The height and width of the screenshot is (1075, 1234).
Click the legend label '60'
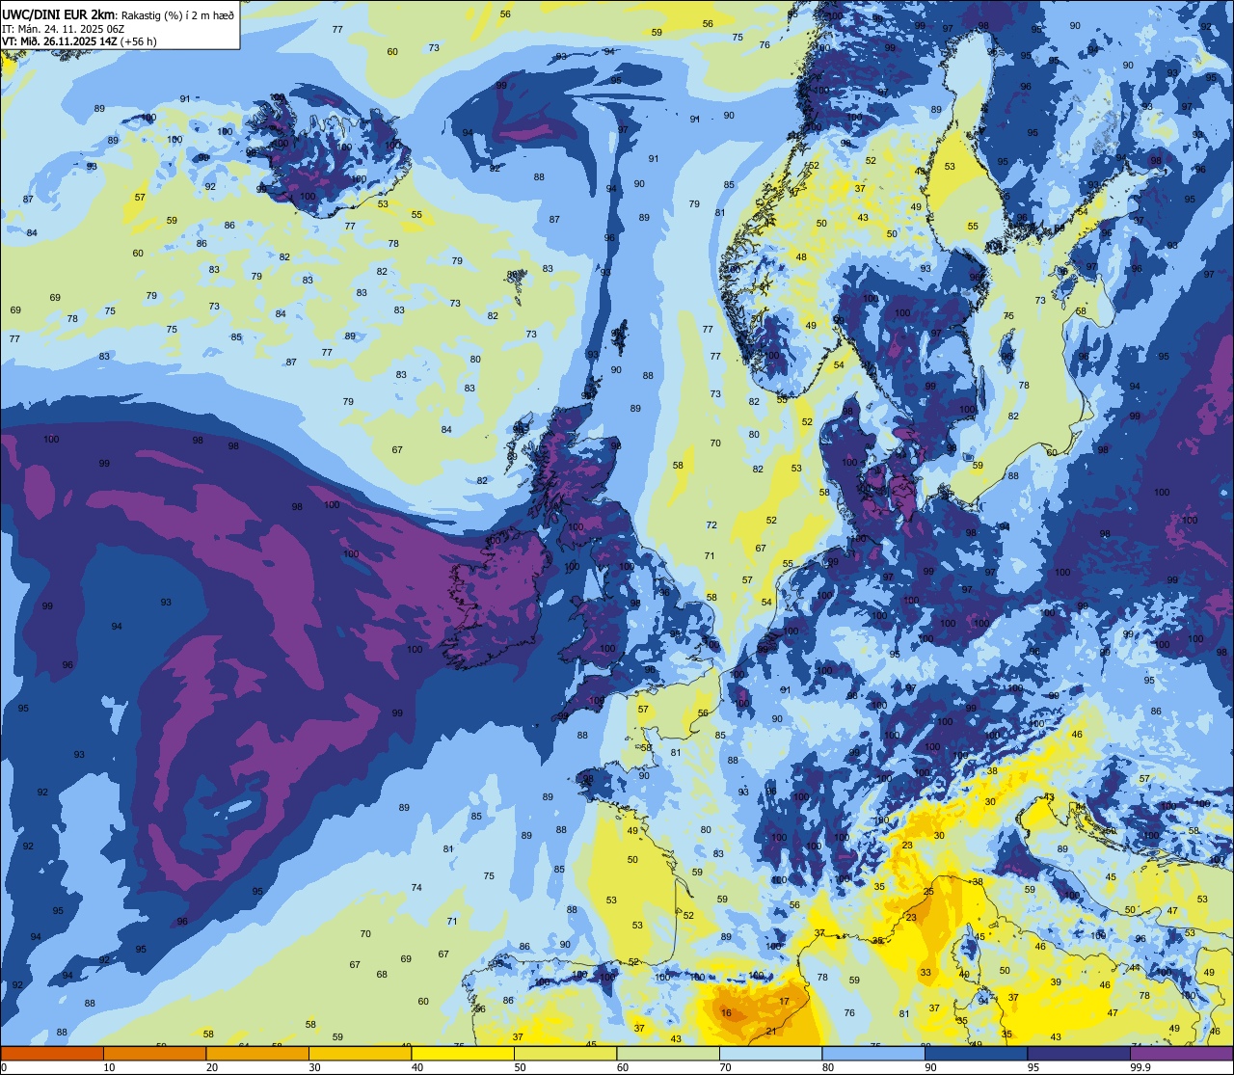click(x=623, y=1067)
